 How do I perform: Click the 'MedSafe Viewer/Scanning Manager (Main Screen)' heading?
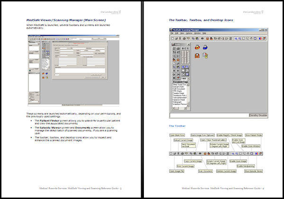(66, 20)
